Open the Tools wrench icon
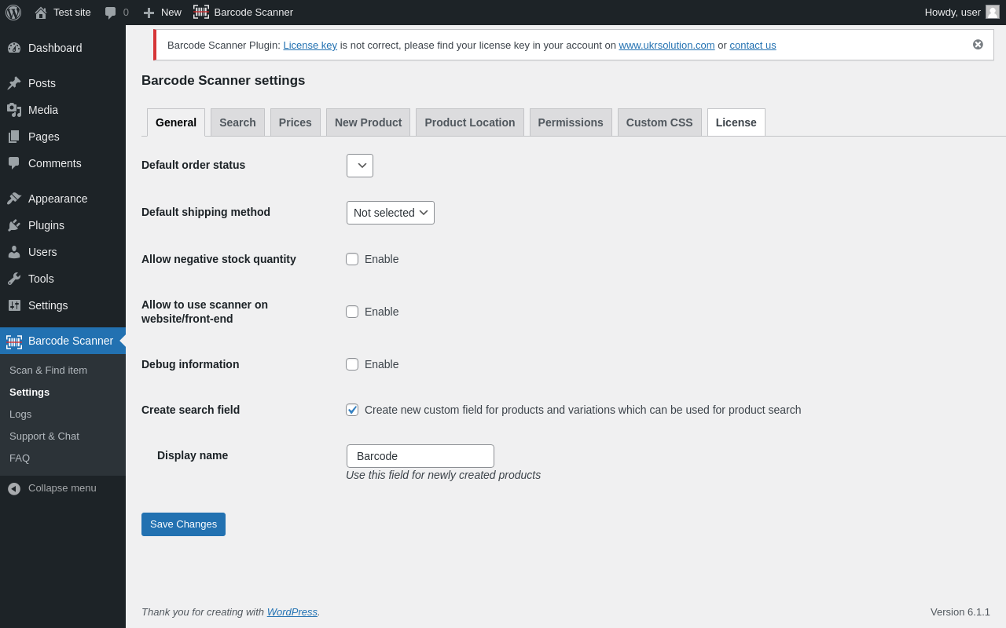Viewport: 1006px width, 628px height. click(x=14, y=279)
